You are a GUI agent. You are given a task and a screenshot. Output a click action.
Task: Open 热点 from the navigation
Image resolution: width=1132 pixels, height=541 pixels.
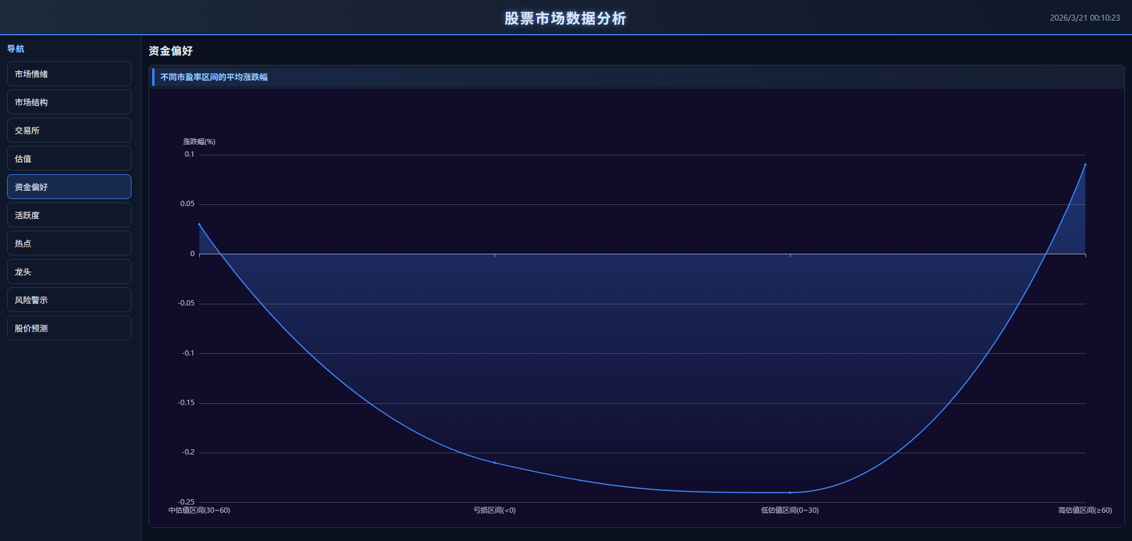coord(69,244)
